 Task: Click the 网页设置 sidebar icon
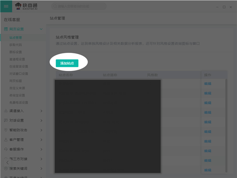tap(6, 29)
